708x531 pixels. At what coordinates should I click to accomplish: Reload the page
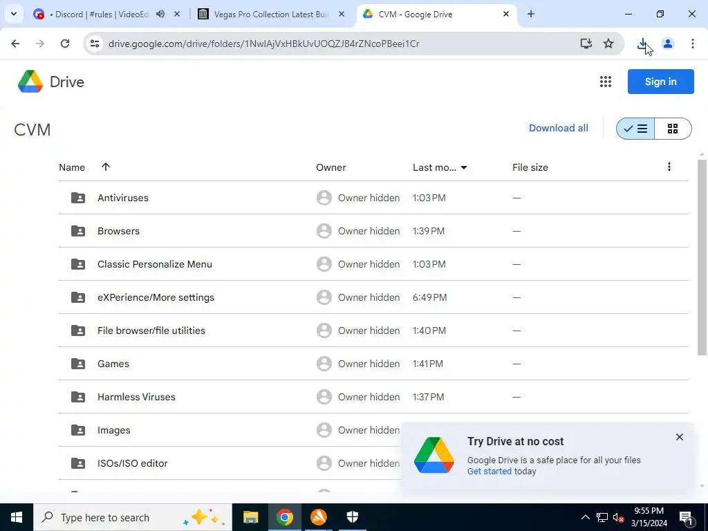point(65,44)
